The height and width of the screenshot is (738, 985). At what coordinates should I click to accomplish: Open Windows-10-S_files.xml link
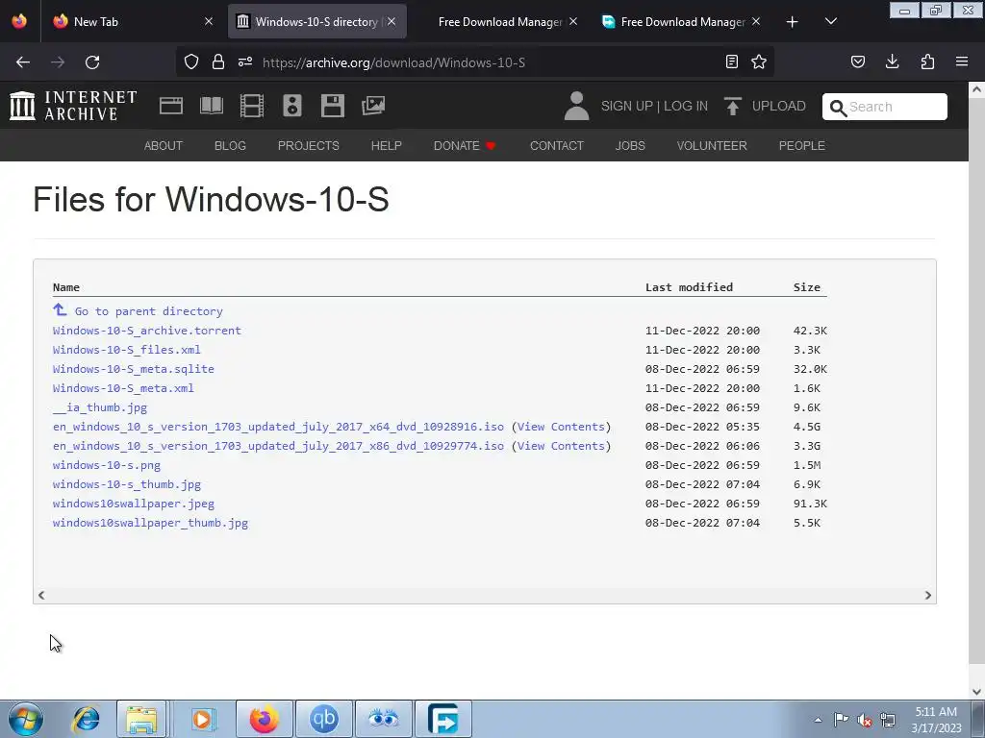[x=127, y=350]
